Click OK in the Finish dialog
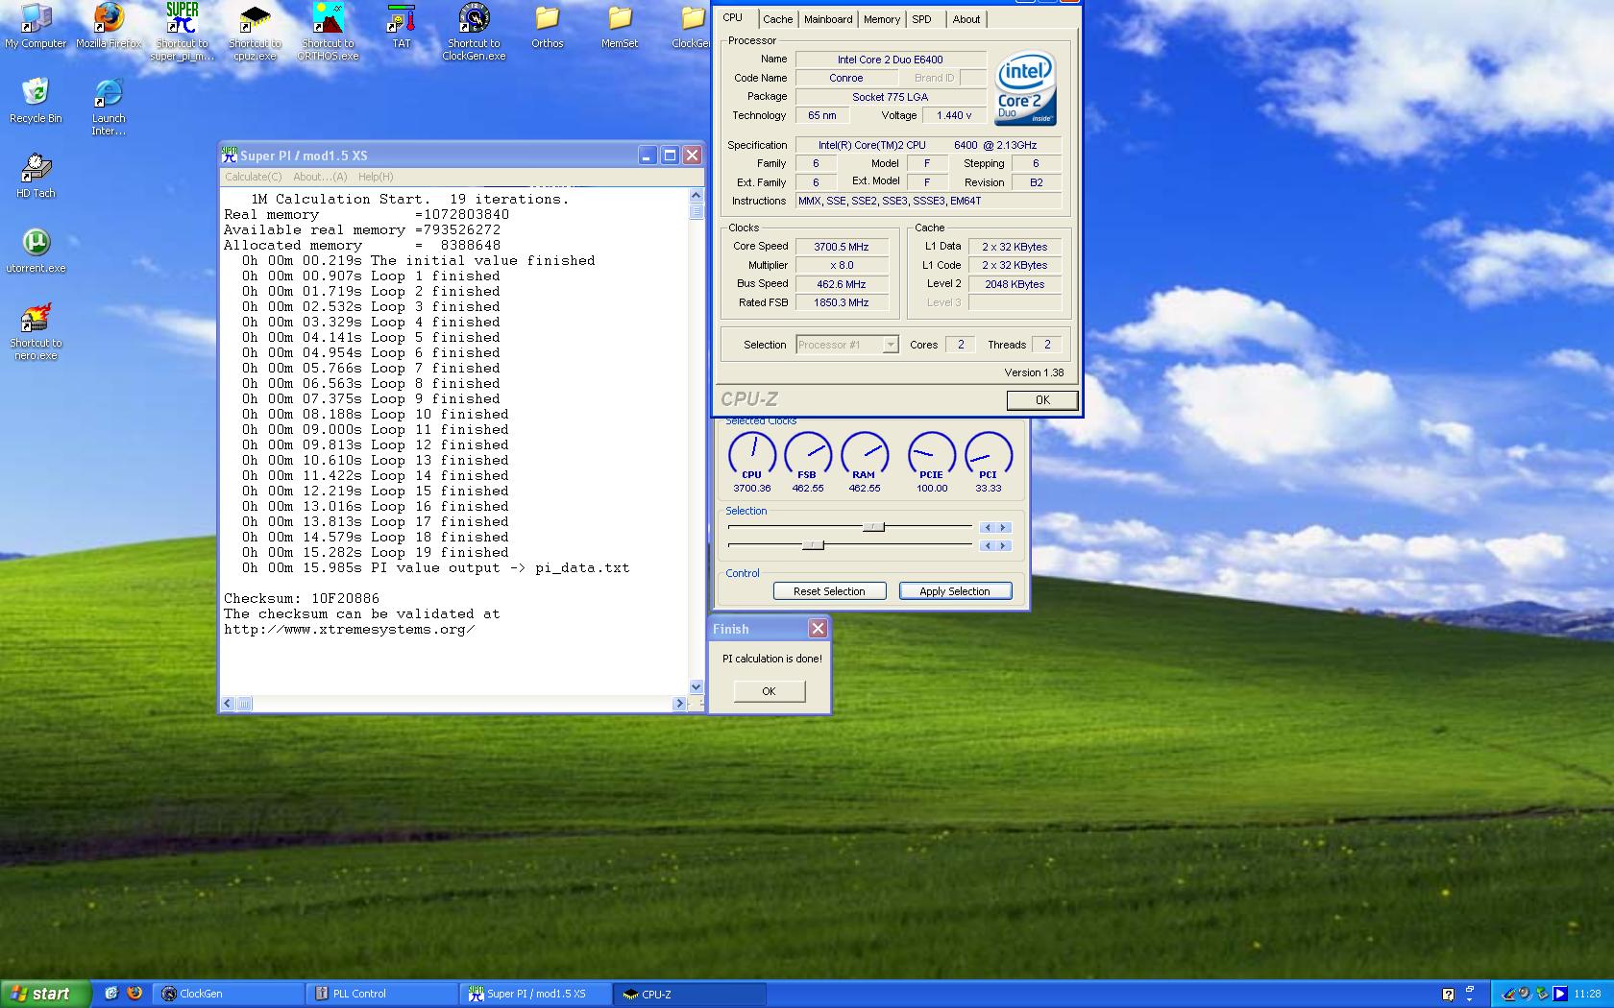This screenshot has width=1614, height=1008. coord(769,691)
